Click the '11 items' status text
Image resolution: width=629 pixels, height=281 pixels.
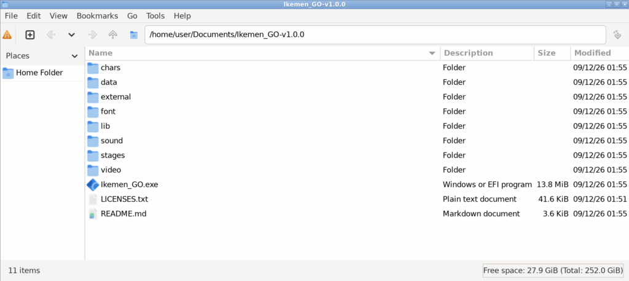tap(24, 271)
